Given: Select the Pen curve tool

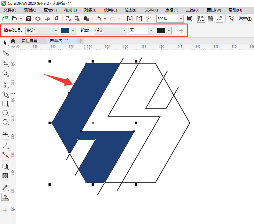Looking at the screenshot, I should click(x=5, y=85).
